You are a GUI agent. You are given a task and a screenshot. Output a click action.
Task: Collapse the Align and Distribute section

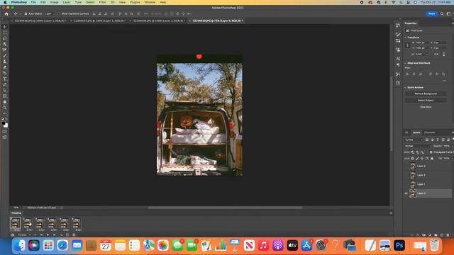tap(405, 63)
